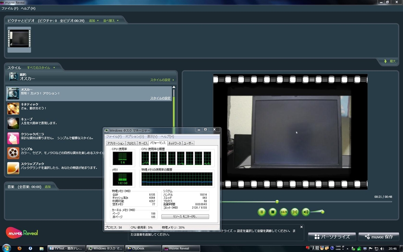The height and width of the screenshot is (252, 403).
Task: Click the blue lightning quick launch icon
Action: point(30,248)
